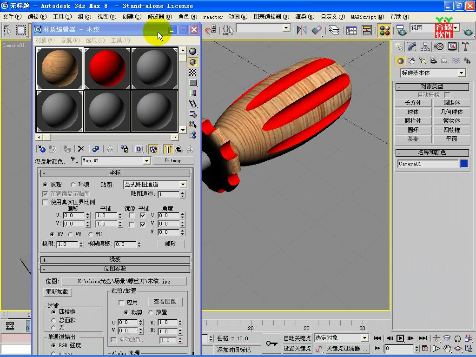Collapse the 对象类型 rollout
This screenshot has width=476, height=357.
(432, 86)
